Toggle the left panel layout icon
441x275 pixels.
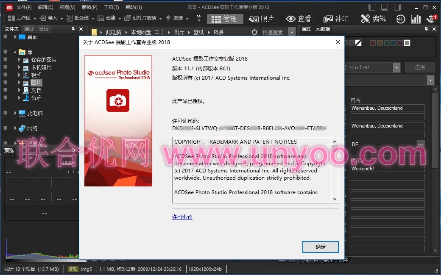[372, 7]
